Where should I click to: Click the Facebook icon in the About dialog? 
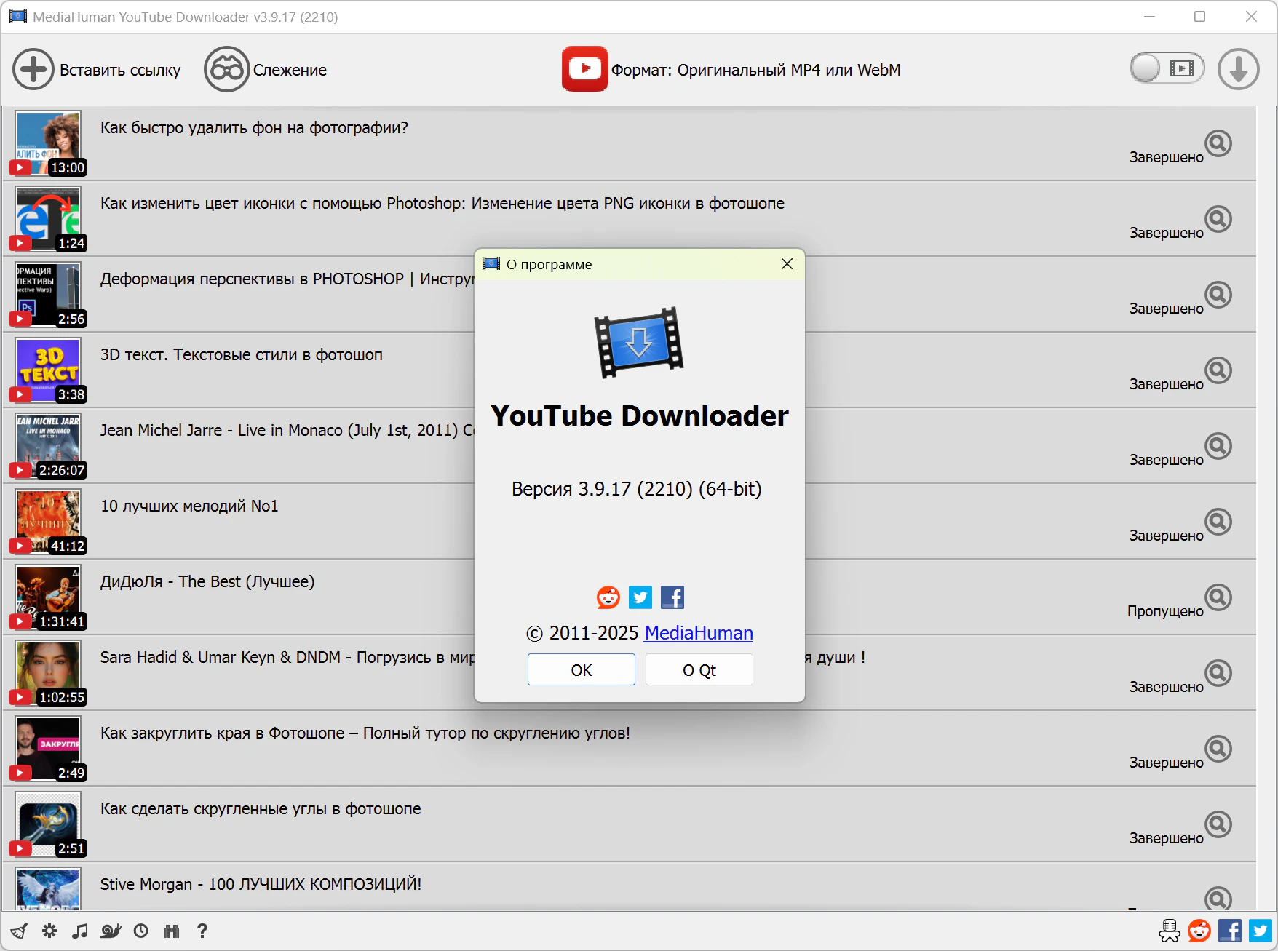(x=672, y=597)
